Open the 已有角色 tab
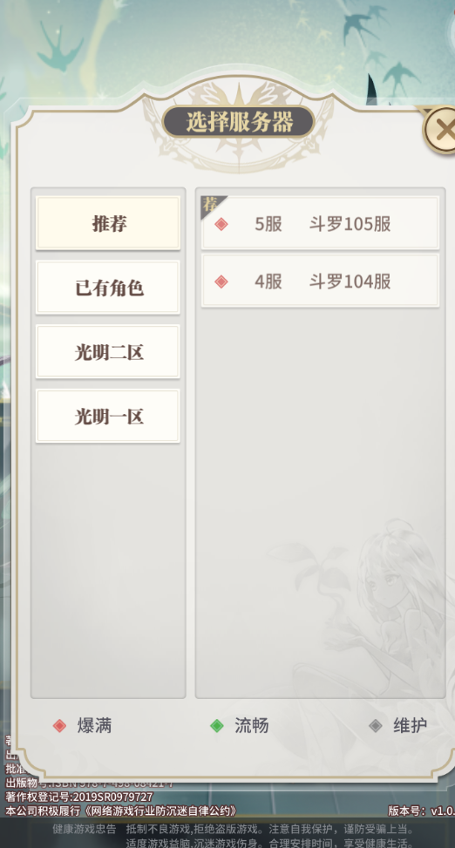The width and height of the screenshot is (455, 848). tap(108, 288)
